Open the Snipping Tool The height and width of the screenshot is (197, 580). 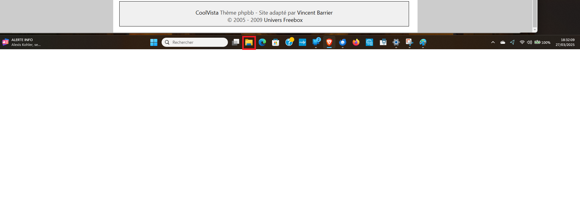click(x=410, y=42)
